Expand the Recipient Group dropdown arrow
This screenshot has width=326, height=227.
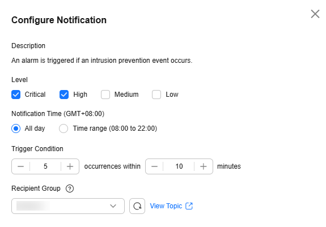113,206
